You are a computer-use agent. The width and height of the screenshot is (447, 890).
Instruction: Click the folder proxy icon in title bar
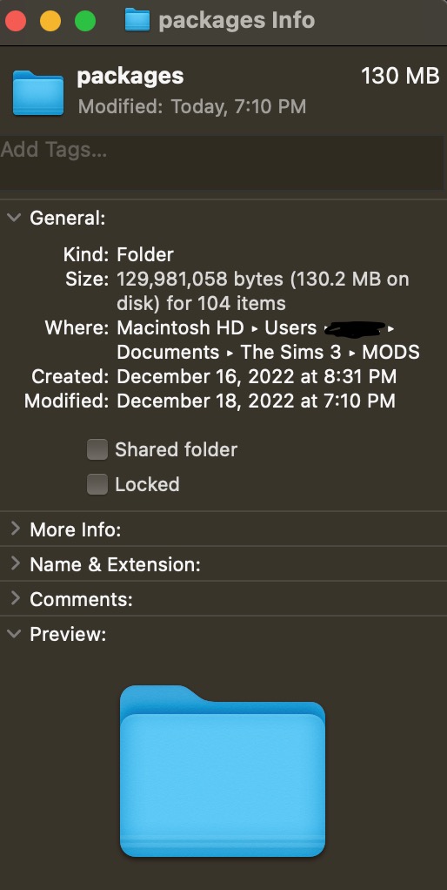[137, 20]
